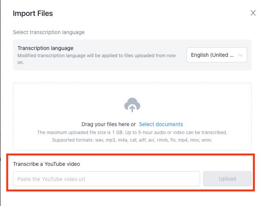Screen dimensions: 263x206
Task: Click the Import Files heading
Action: coord(33,13)
